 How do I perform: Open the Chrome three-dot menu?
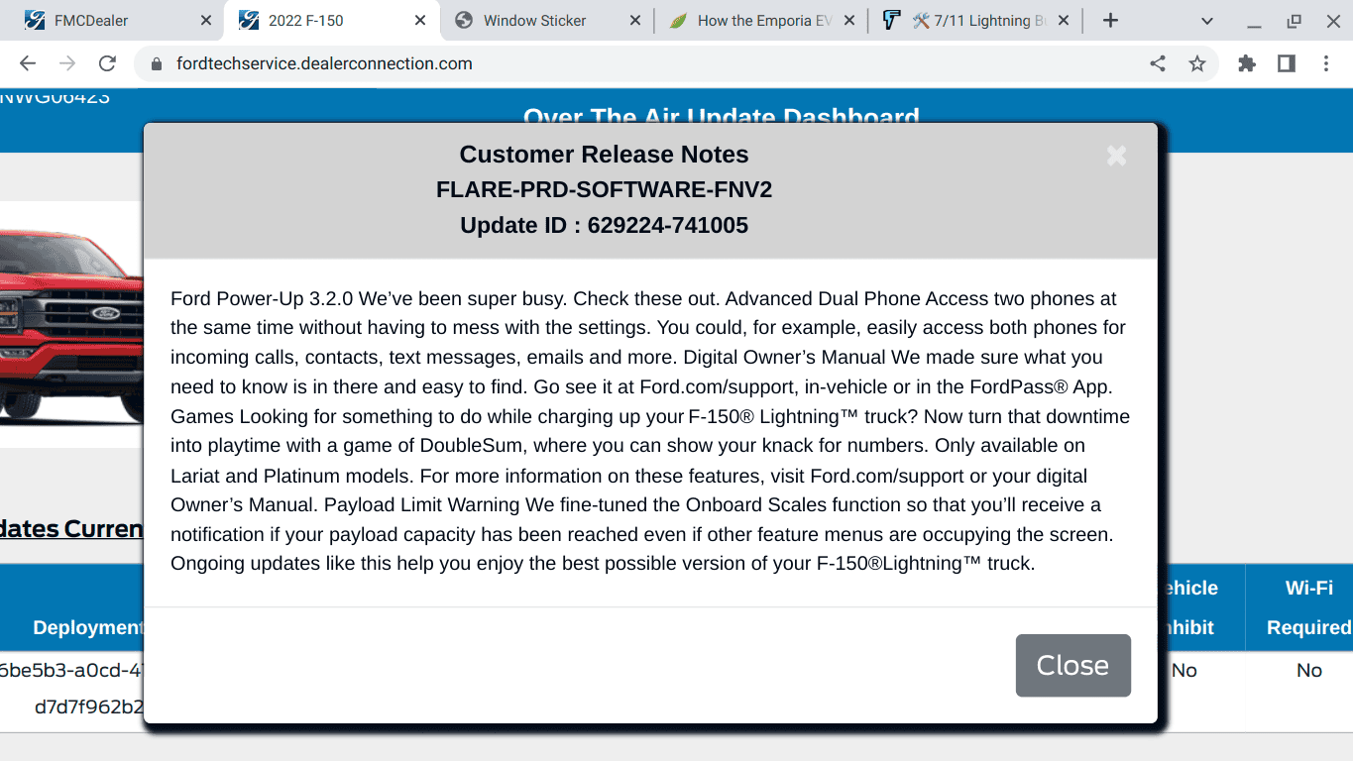1326,63
